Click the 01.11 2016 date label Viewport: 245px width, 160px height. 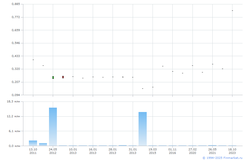tap(172, 151)
